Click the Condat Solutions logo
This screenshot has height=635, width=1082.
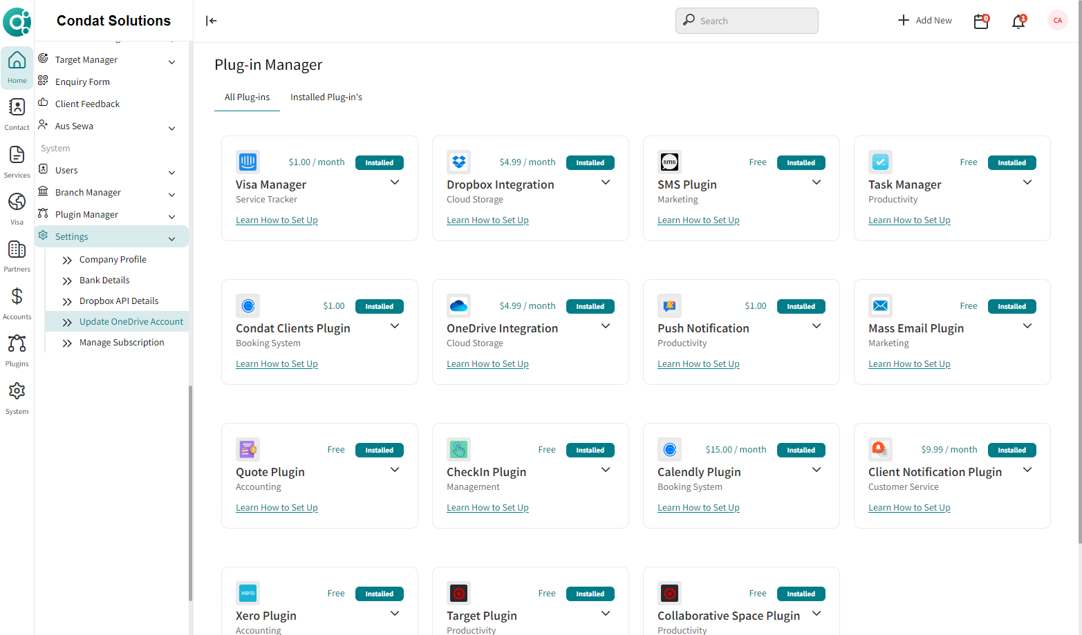click(17, 22)
